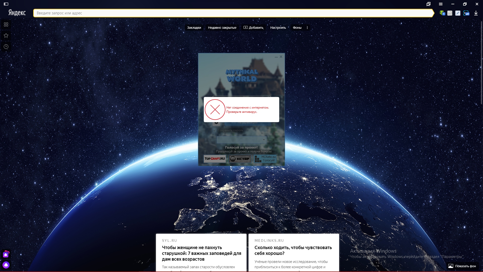Click the page vertical scrollbar
This screenshot has width=483, height=272.
click(481, 63)
